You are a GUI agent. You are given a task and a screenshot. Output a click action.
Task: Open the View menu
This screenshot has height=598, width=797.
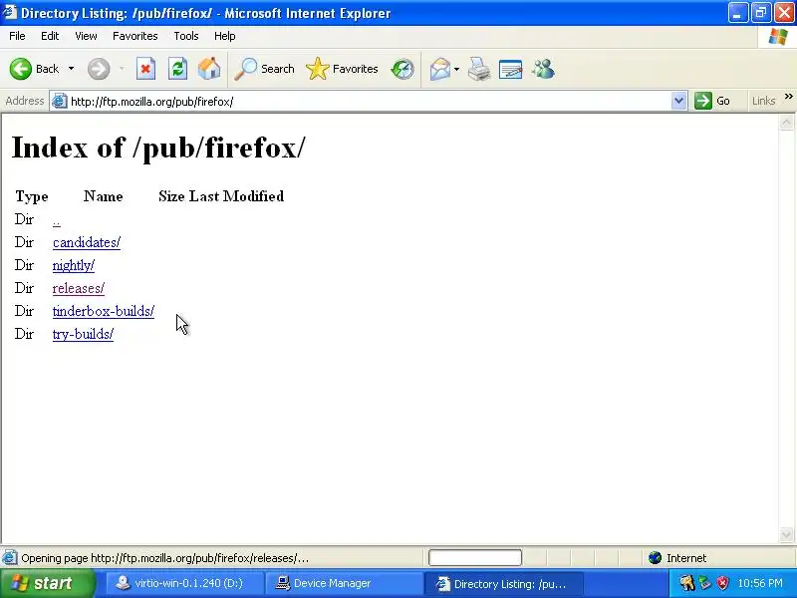pyautogui.click(x=86, y=36)
